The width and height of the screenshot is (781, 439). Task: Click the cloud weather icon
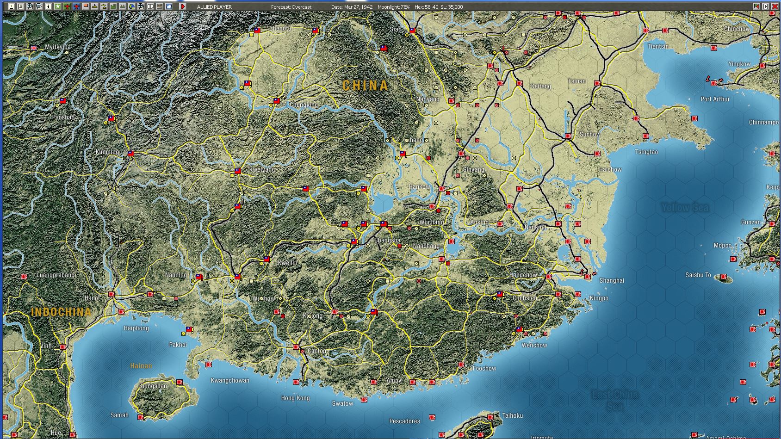click(x=169, y=6)
